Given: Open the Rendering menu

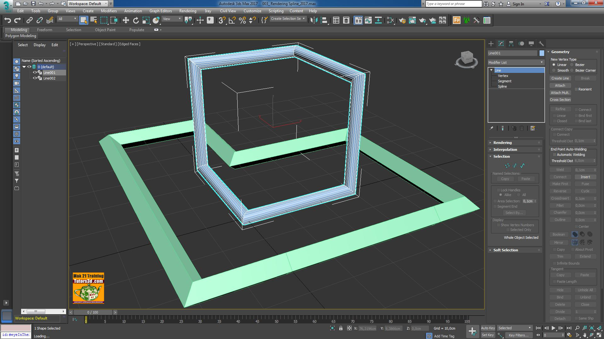Looking at the screenshot, I should (x=188, y=11).
